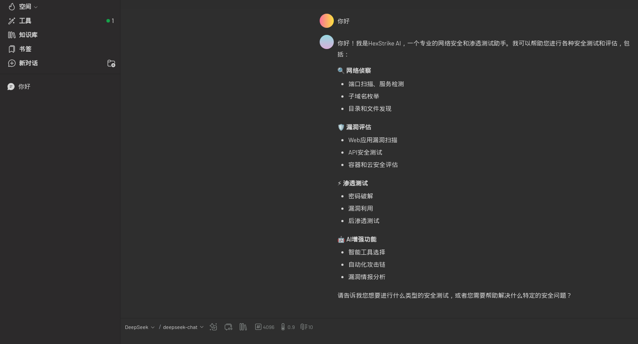Viewport: 638px width, 344px height.
Task: Open the 知识库 knowledge base icon
Action: pyautogui.click(x=12, y=35)
